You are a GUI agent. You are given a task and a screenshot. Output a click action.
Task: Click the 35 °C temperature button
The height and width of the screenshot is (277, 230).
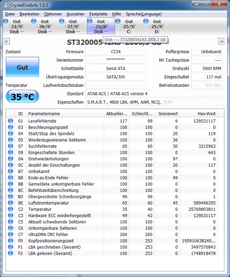click(x=22, y=96)
